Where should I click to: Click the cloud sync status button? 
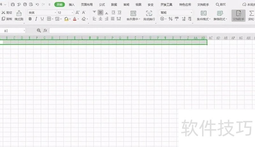249,4
